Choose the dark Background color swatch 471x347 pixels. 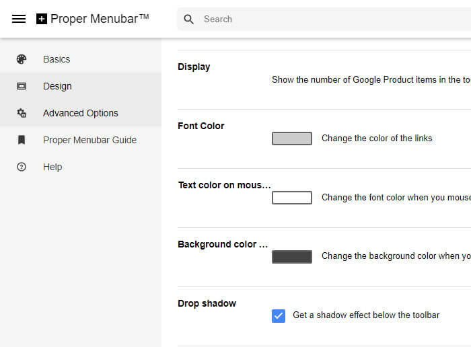291,256
